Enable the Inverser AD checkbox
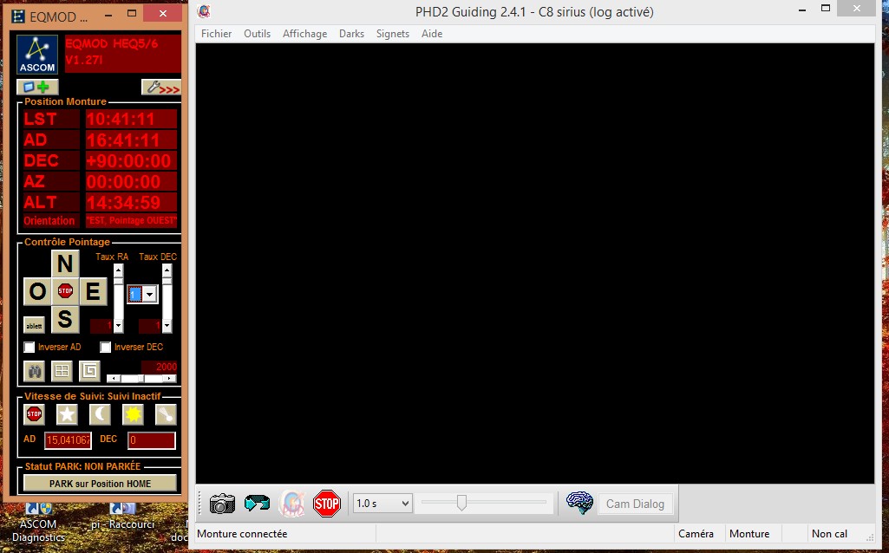 tap(29, 347)
